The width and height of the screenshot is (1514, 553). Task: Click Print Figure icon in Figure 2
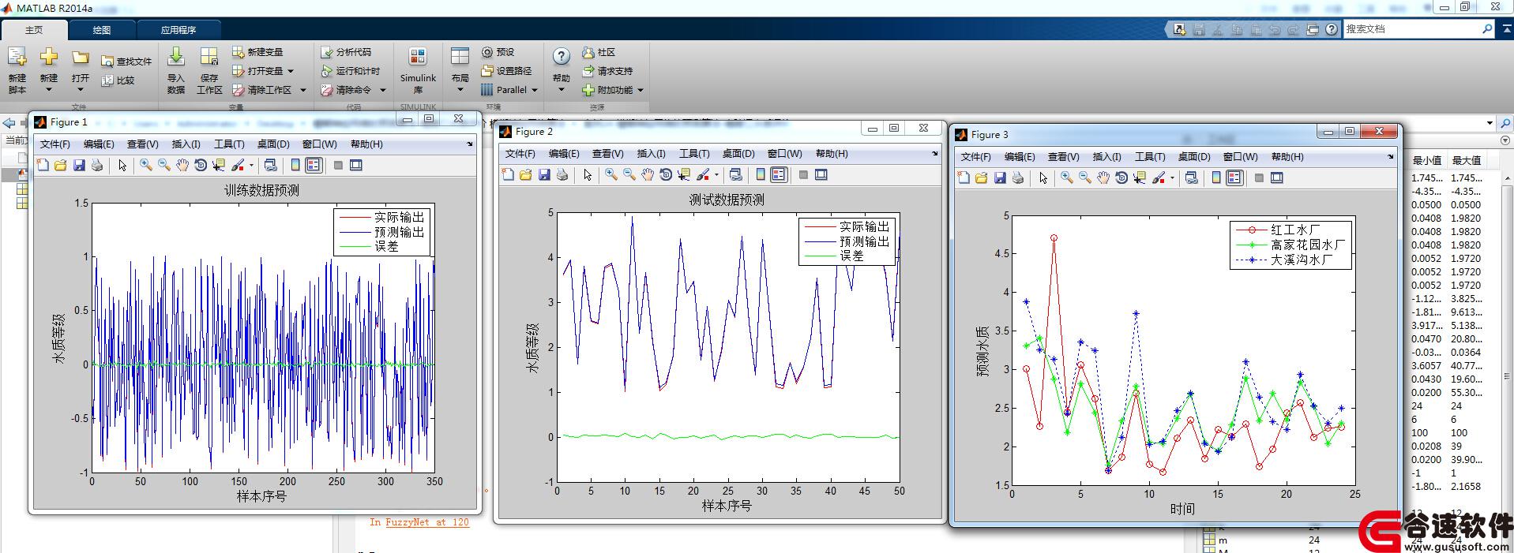(562, 174)
